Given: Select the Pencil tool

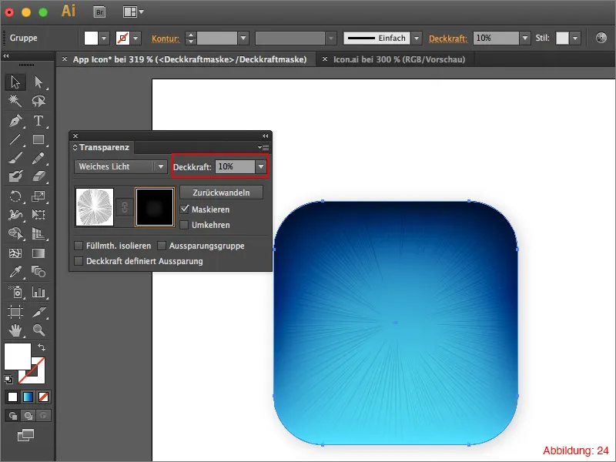Looking at the screenshot, I should tap(38, 158).
